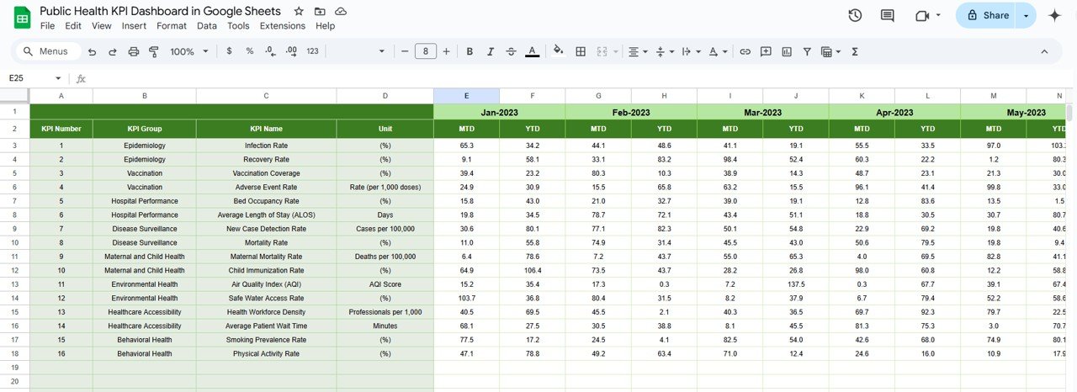The height and width of the screenshot is (392, 1077).
Task: Open the text rotation dropdown
Action: click(x=717, y=51)
